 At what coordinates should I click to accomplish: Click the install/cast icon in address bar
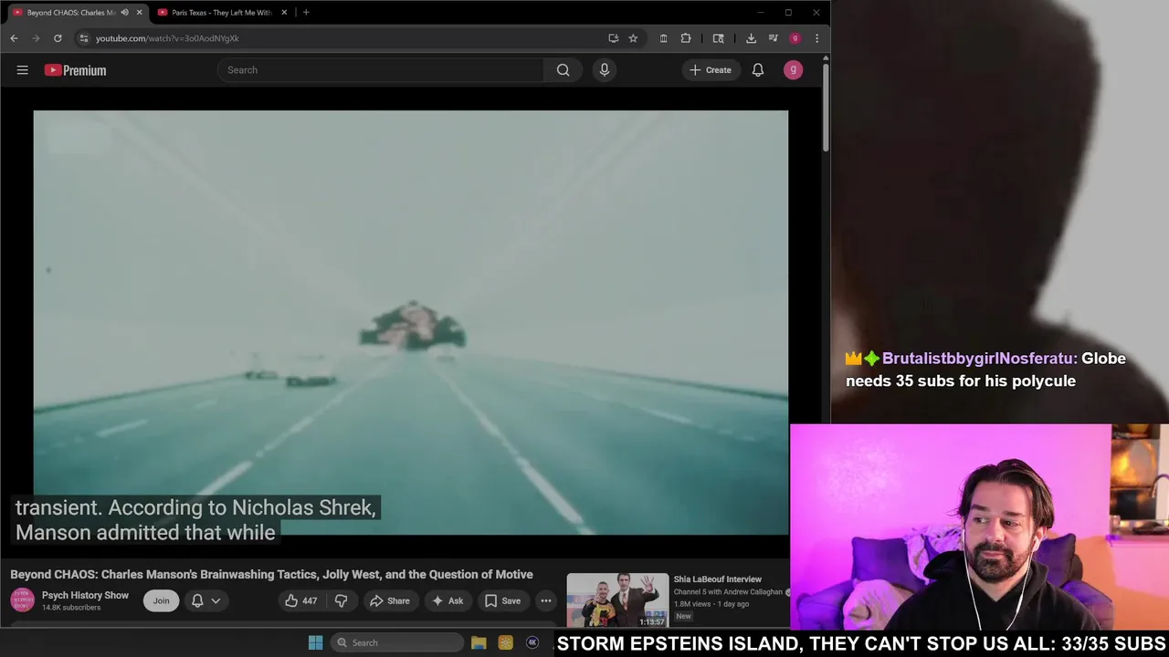pyautogui.click(x=613, y=38)
